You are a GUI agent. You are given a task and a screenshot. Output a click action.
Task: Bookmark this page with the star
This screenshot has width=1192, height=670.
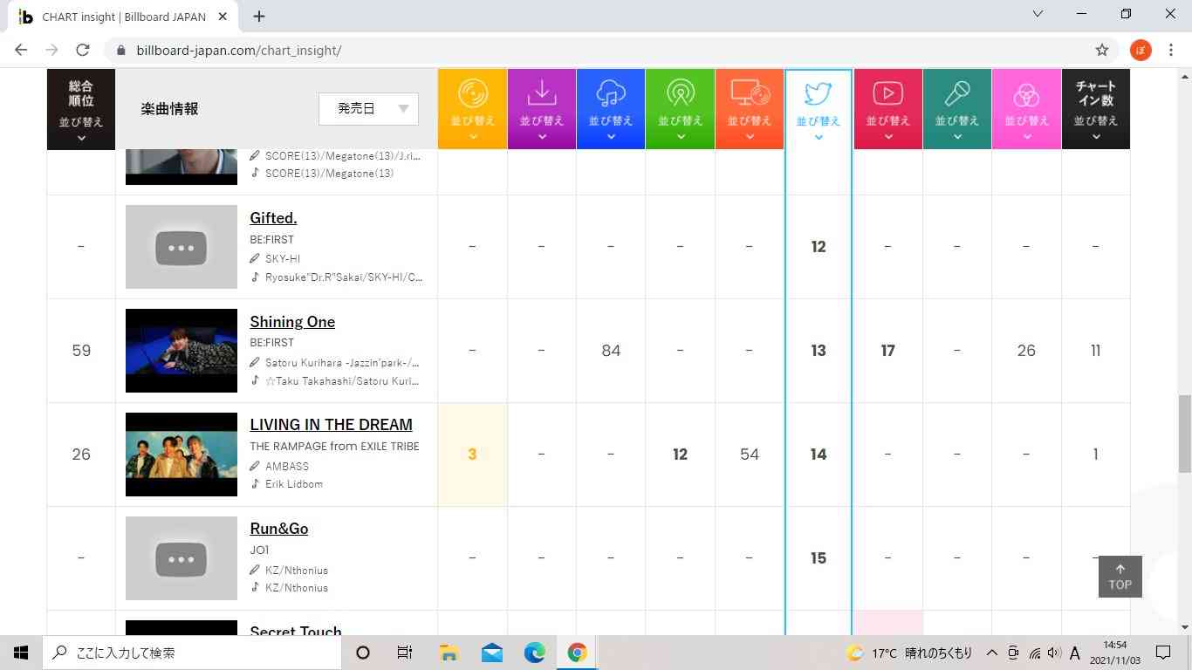1102,50
